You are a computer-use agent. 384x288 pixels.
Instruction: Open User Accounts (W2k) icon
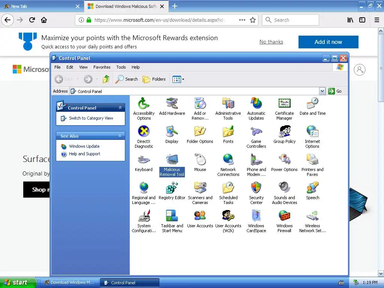tap(228, 221)
